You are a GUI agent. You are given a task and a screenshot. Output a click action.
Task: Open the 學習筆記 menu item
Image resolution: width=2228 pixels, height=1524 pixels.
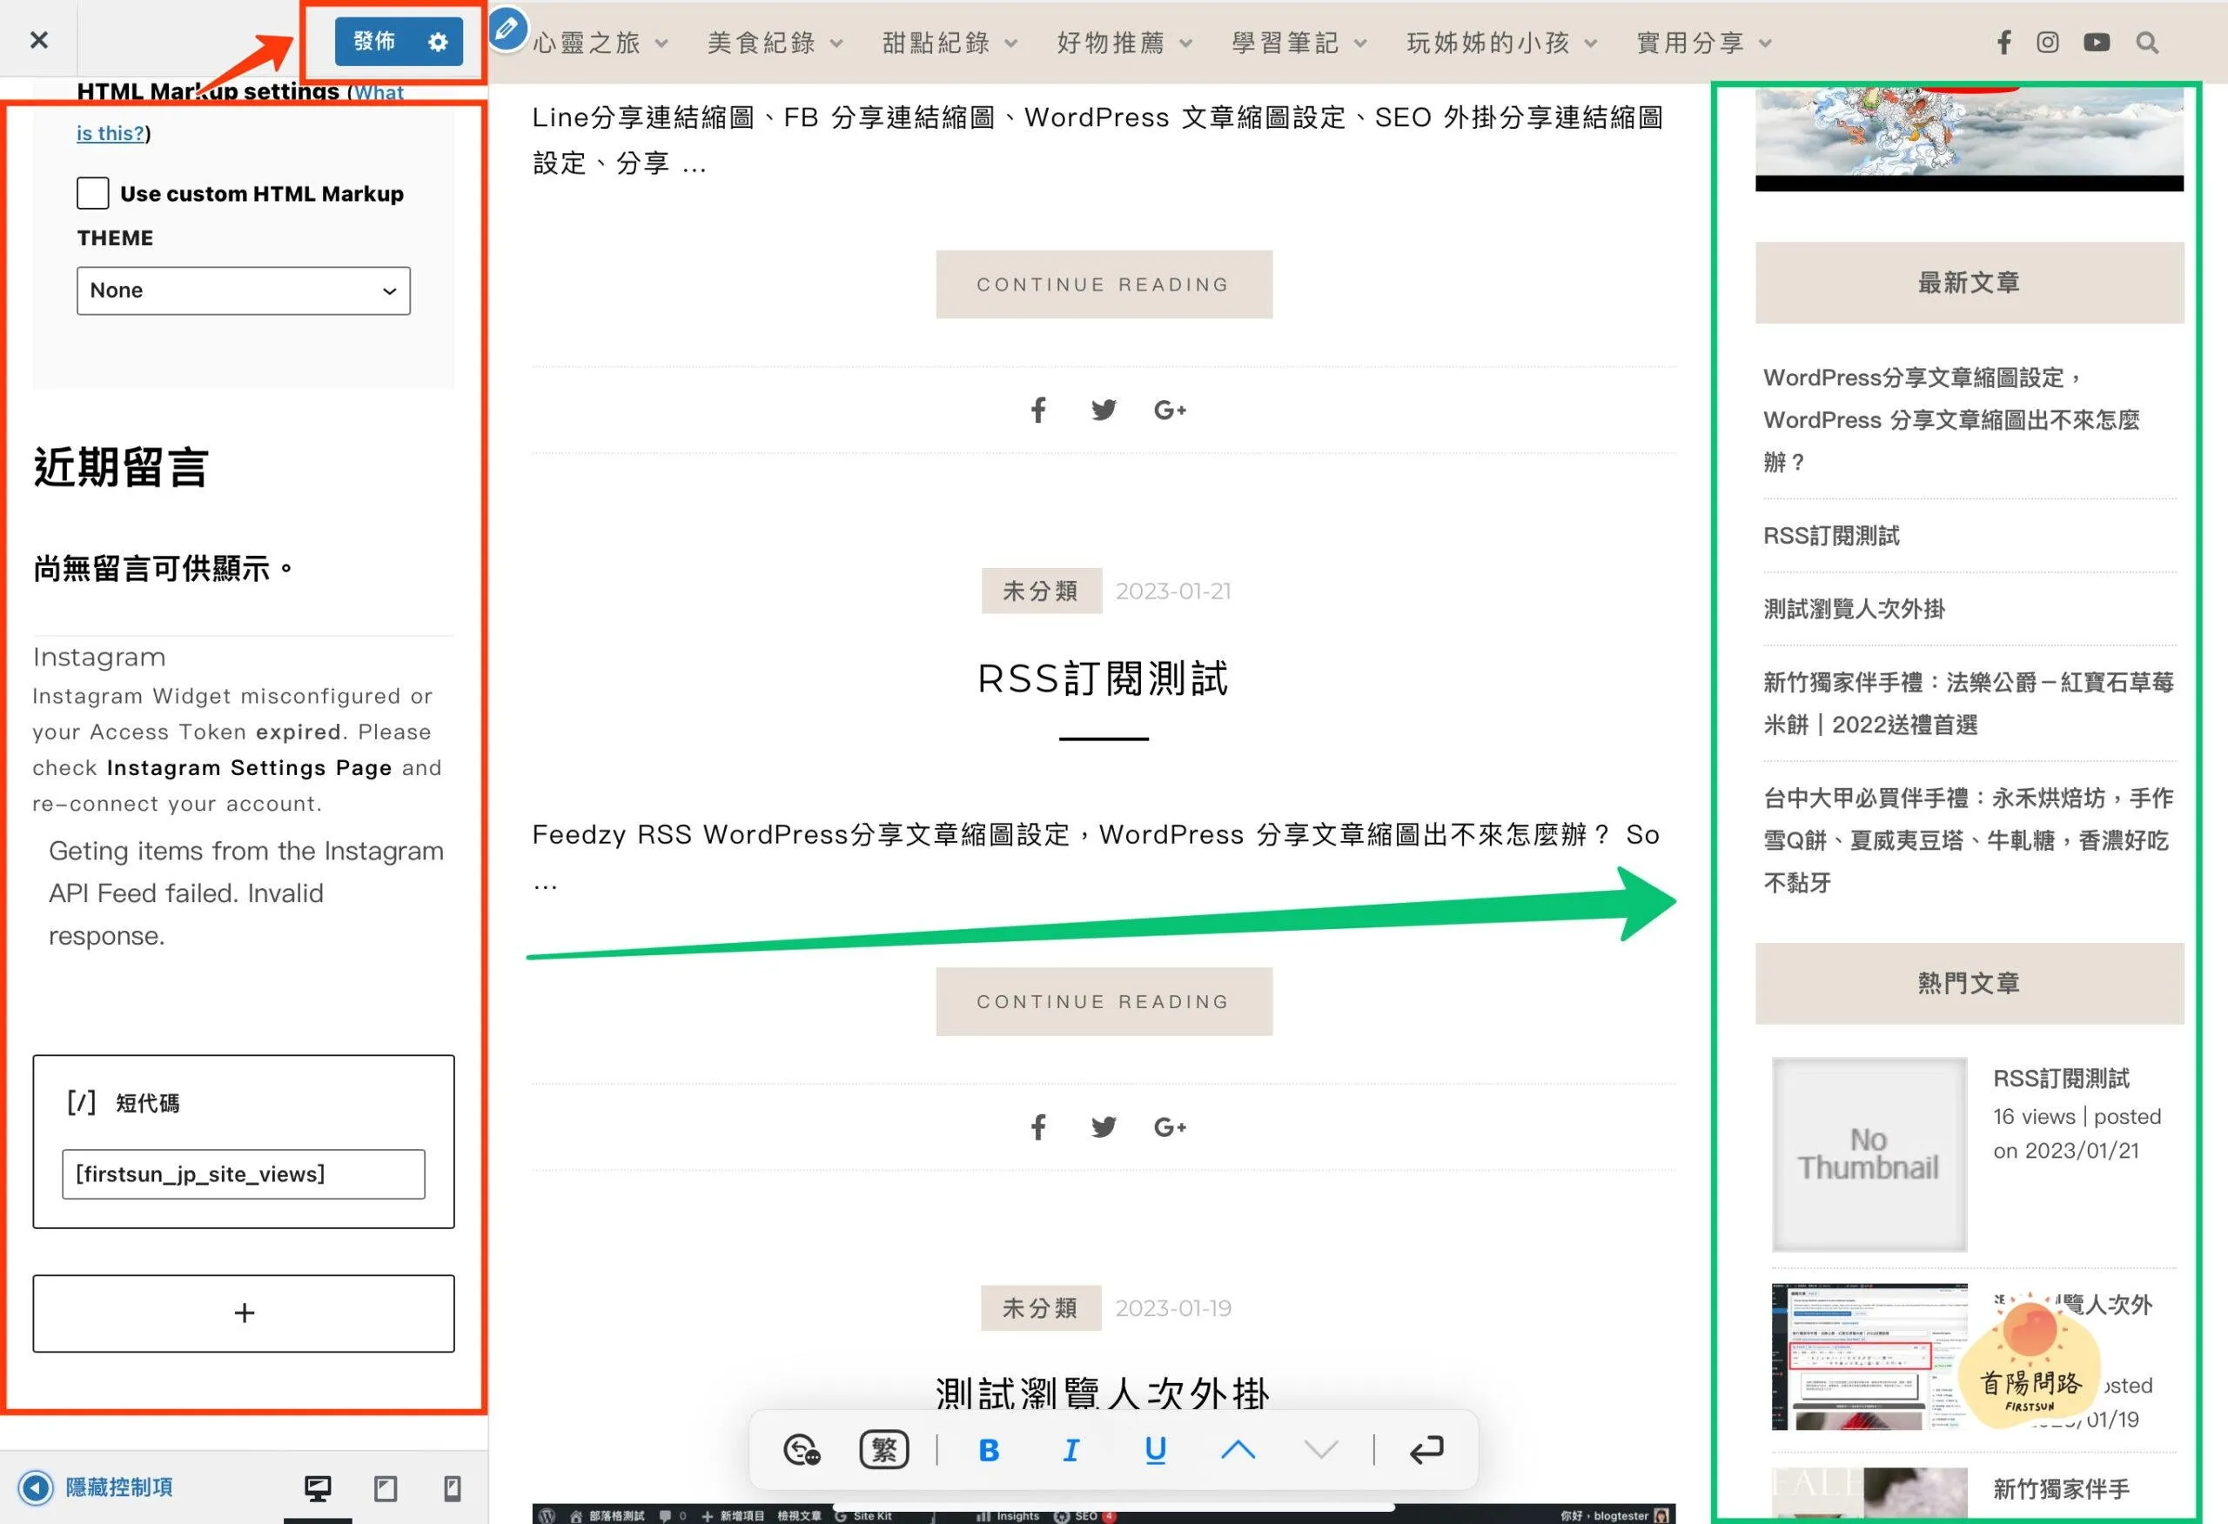(x=1285, y=42)
